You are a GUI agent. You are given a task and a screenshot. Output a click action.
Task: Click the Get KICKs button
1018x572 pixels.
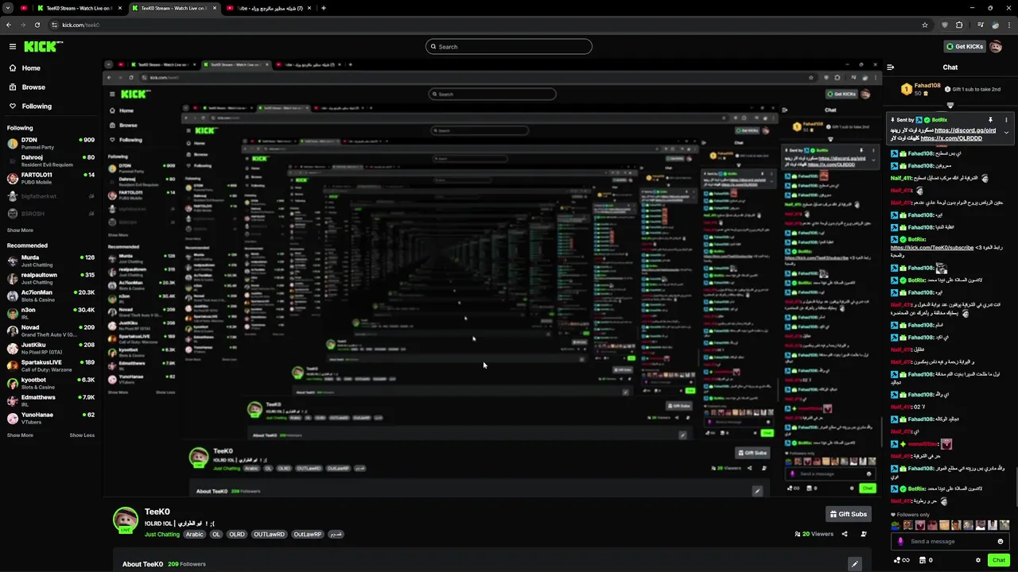[x=964, y=47]
